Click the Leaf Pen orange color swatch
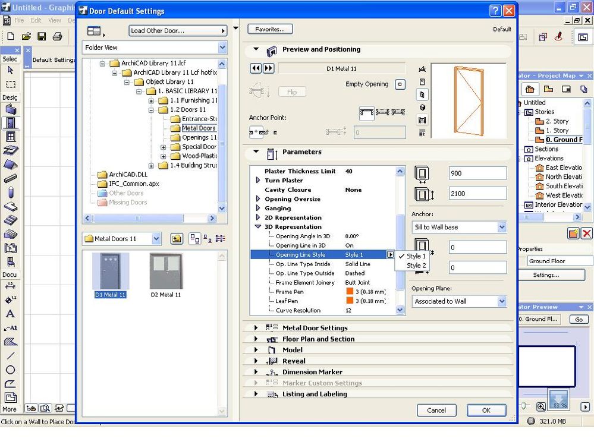This screenshot has width=594, height=445. [x=350, y=301]
